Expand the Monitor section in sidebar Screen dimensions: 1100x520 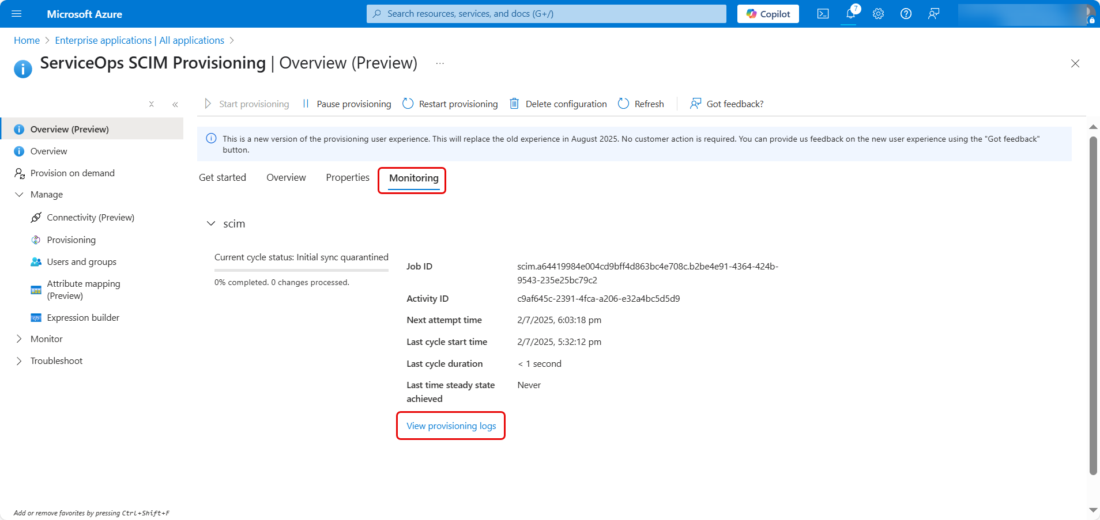click(x=19, y=339)
